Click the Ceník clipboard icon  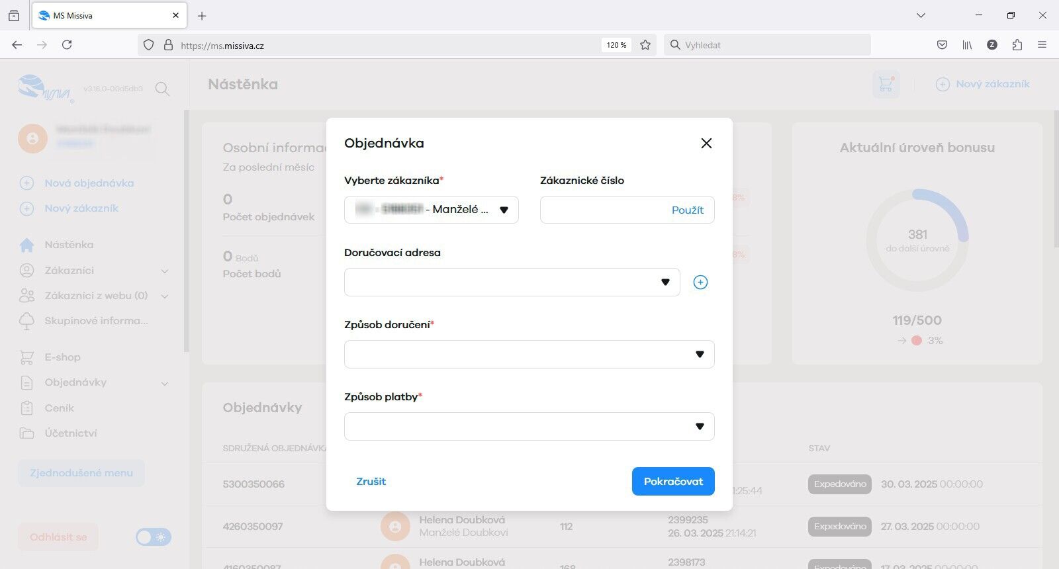(x=26, y=408)
